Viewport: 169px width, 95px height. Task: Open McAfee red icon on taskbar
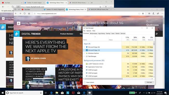tap(73, 93)
